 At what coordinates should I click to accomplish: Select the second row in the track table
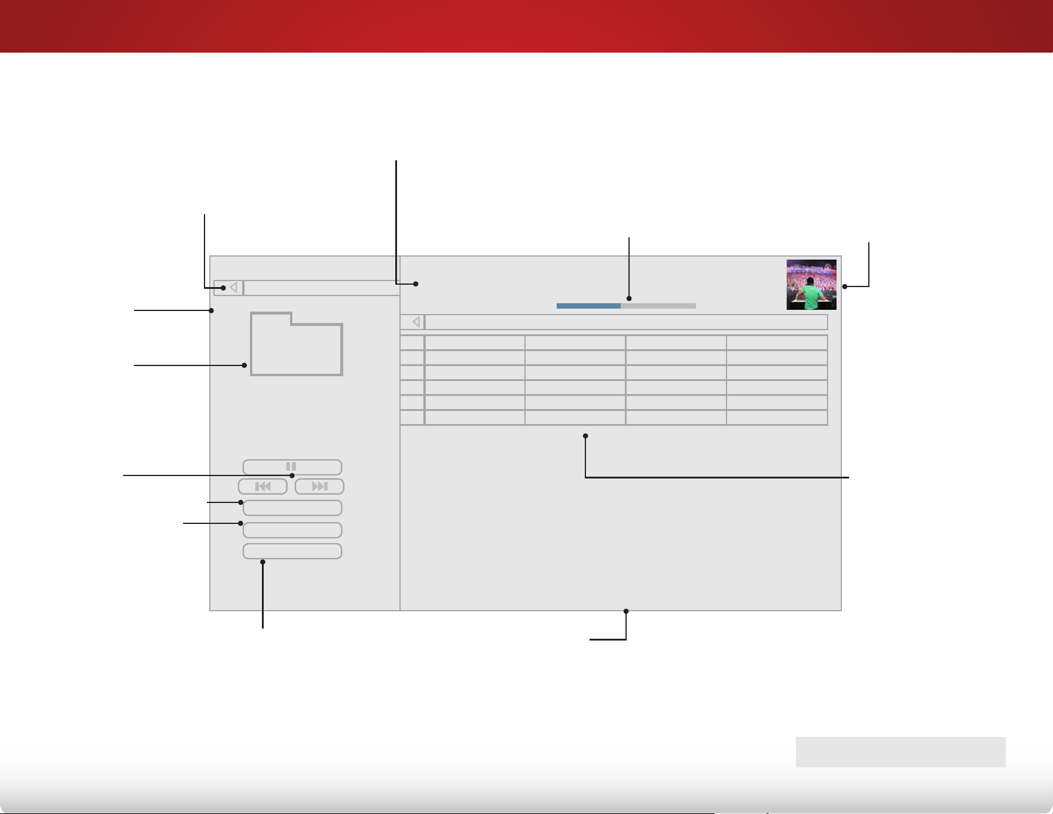tap(614, 358)
